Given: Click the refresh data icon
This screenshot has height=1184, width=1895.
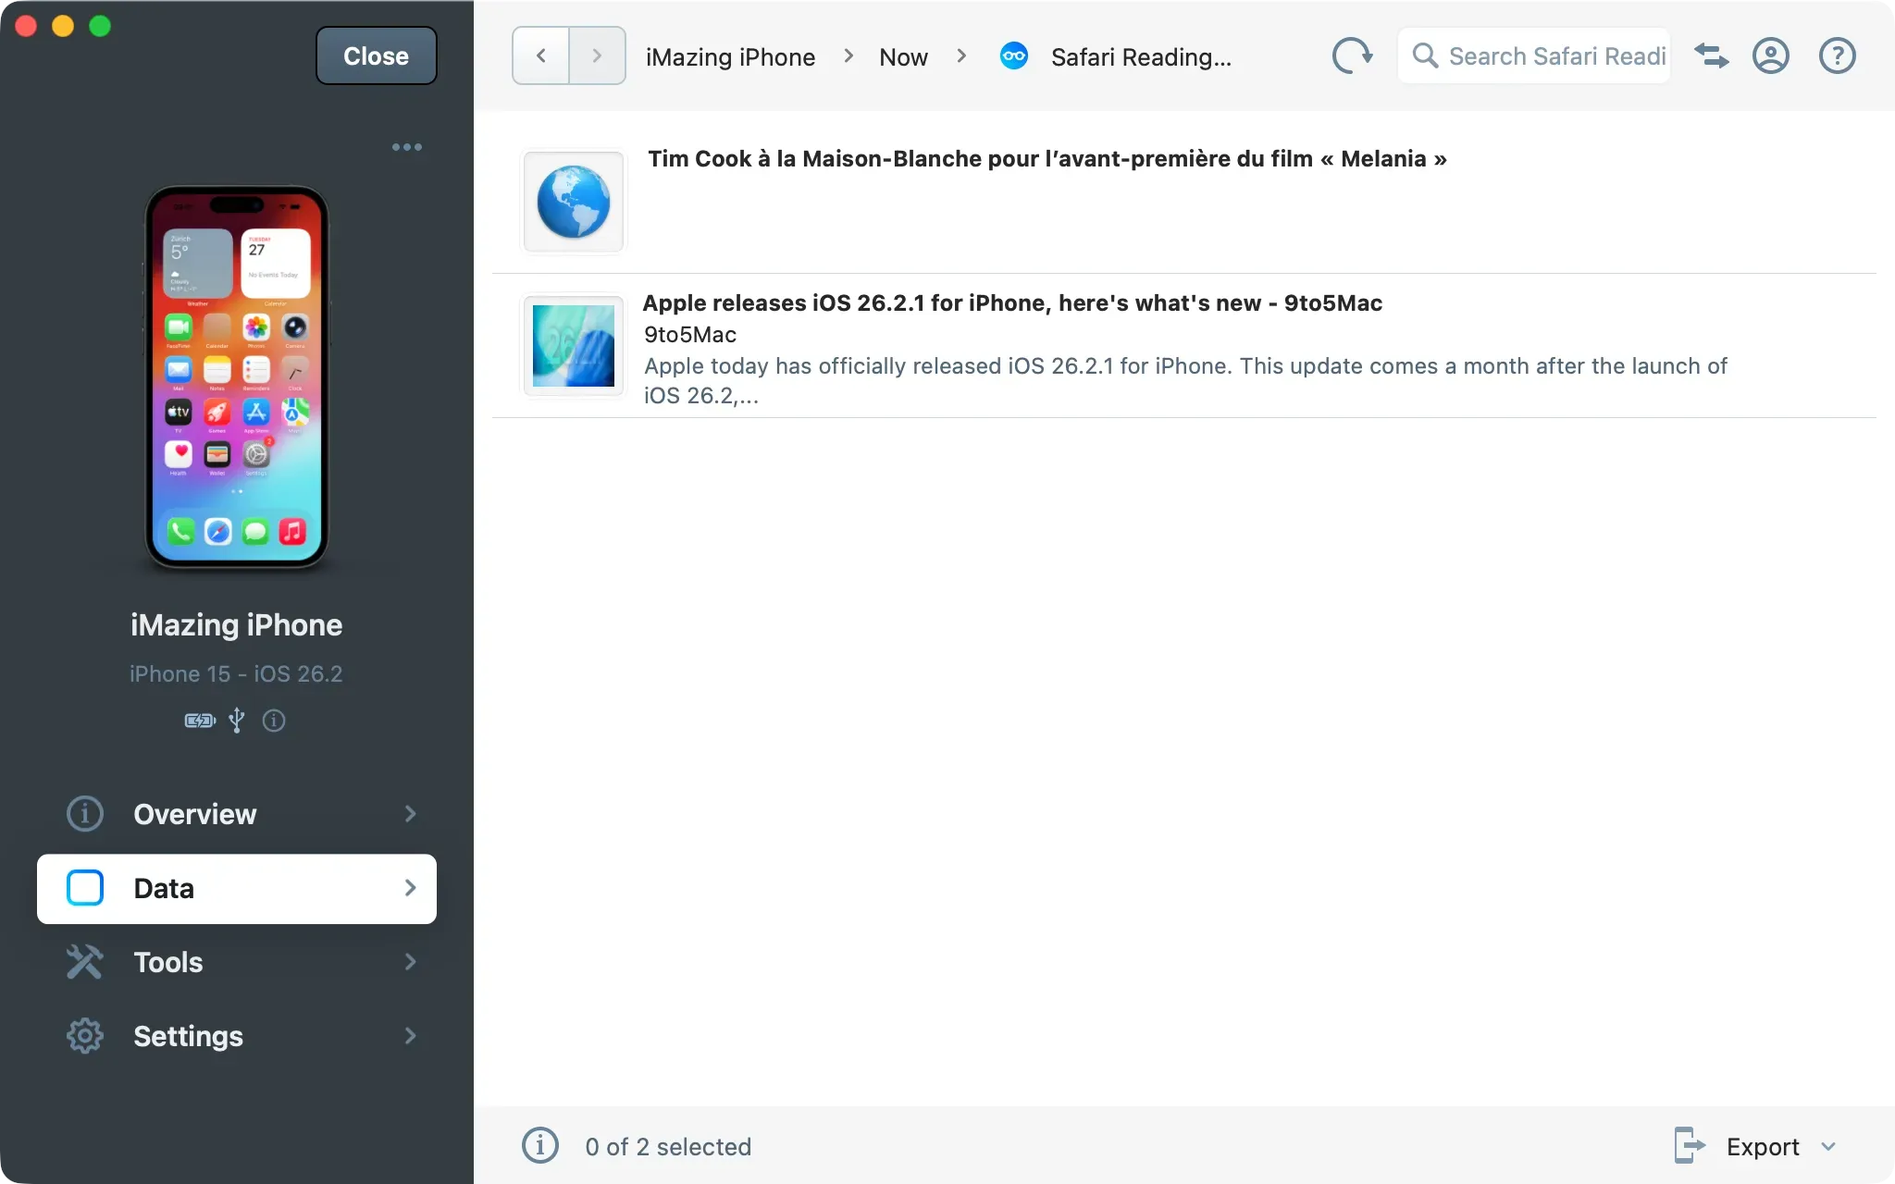Looking at the screenshot, I should click(x=1352, y=56).
